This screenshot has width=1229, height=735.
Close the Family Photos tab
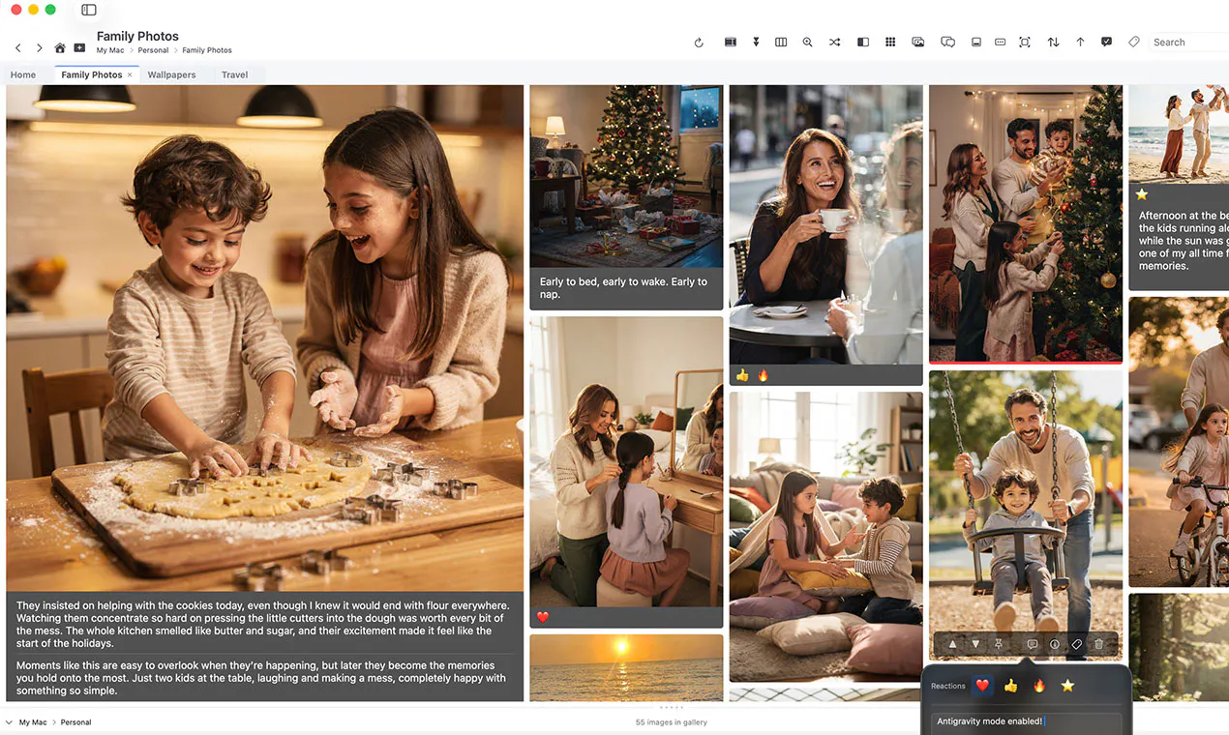pyautogui.click(x=130, y=74)
